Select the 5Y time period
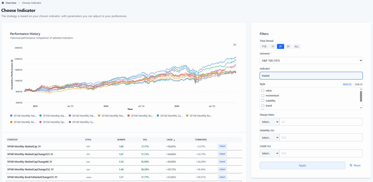Viewport: 373px width, 182px height. pyautogui.click(x=288, y=46)
